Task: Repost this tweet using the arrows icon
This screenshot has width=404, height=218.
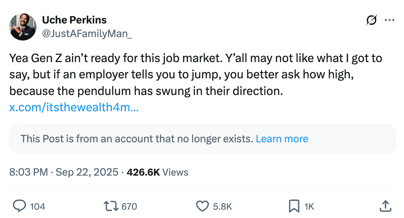Action: point(111,206)
